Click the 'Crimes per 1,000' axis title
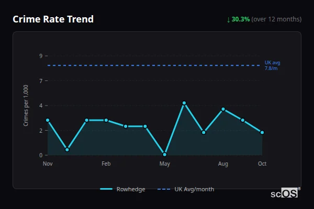Image resolution: width=314 pixels, height=209 pixels. [x=26, y=106]
